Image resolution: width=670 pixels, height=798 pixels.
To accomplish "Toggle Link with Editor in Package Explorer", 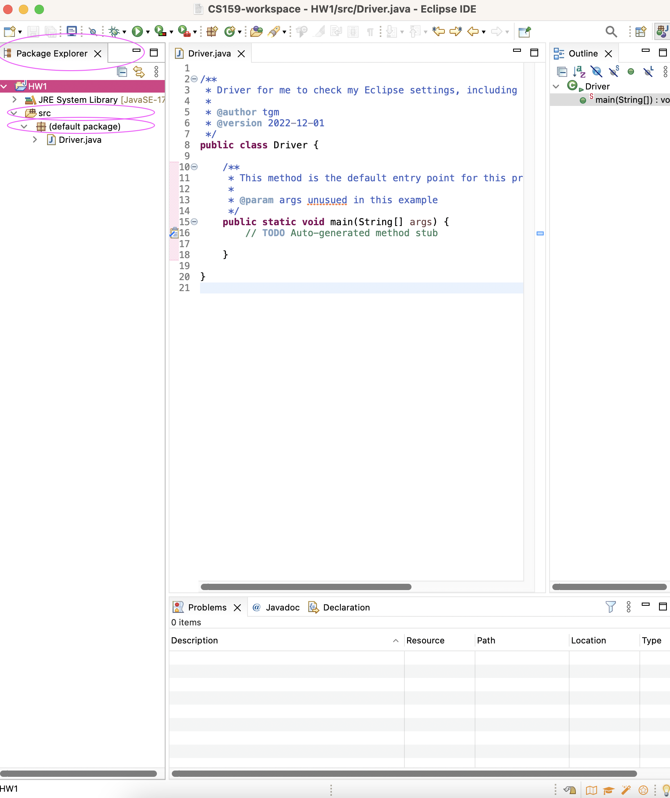I will 139,71.
